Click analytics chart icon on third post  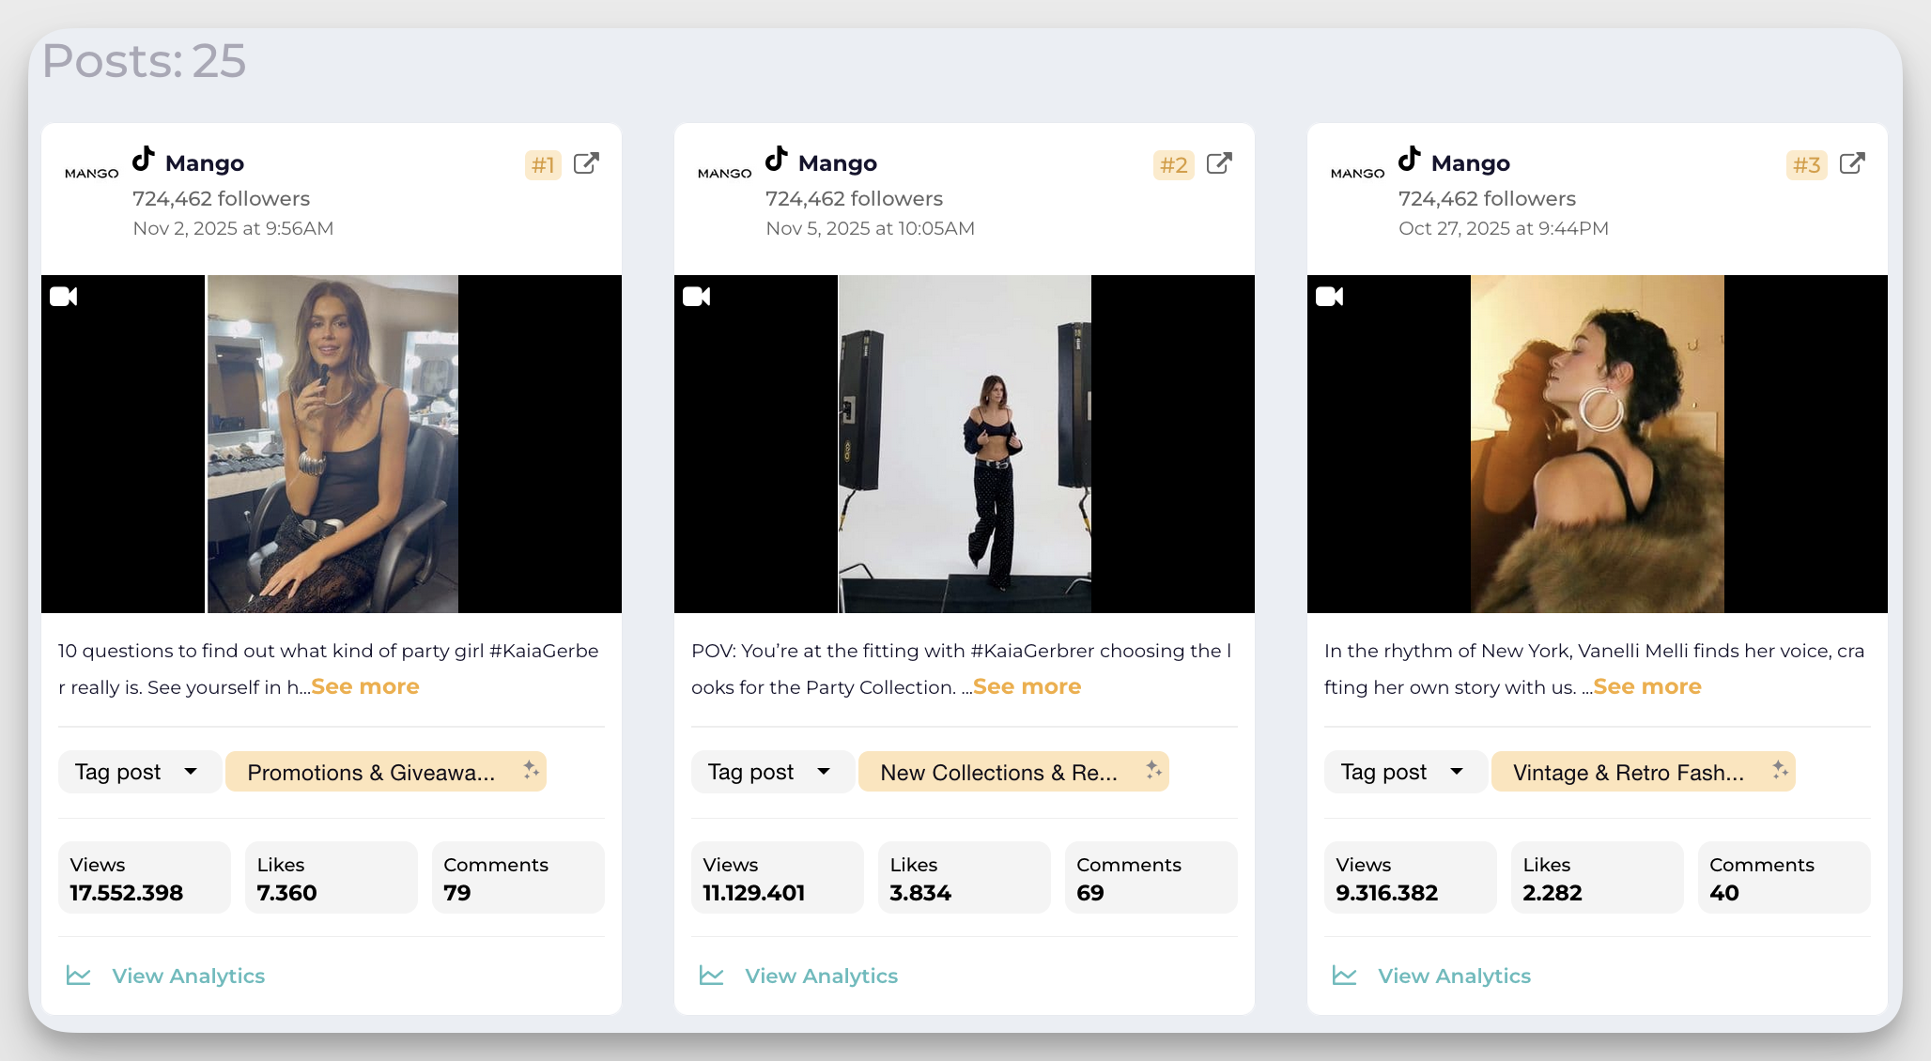click(x=1344, y=976)
